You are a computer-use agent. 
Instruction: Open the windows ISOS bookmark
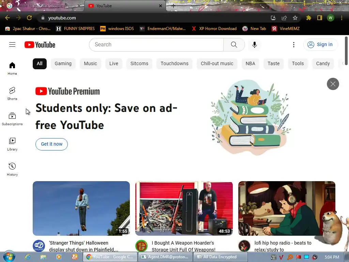pos(117,29)
